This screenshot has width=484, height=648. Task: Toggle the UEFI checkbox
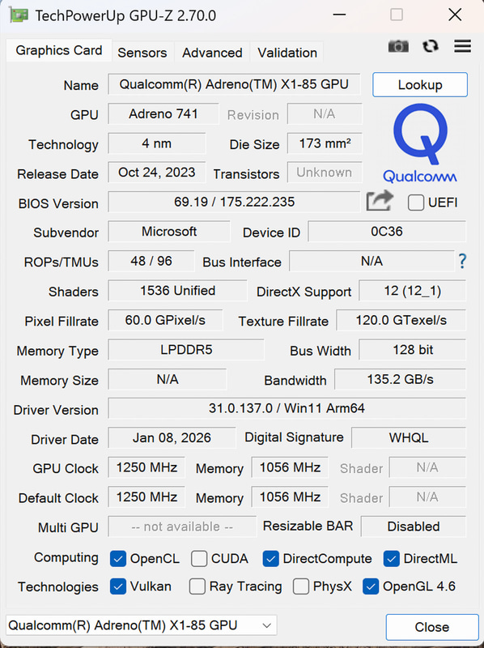tap(415, 202)
